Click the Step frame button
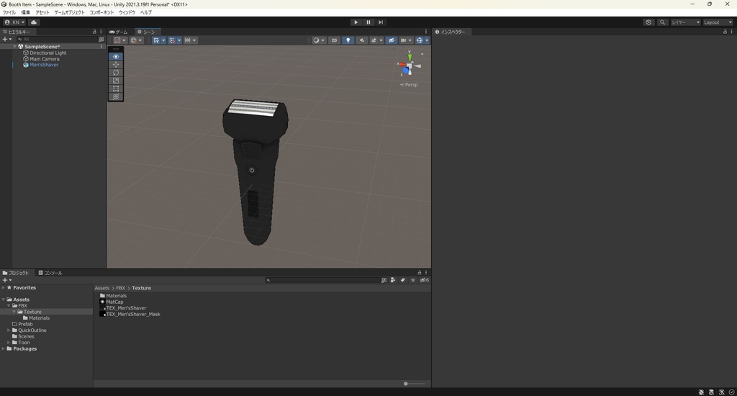Image resolution: width=737 pixels, height=396 pixels. pyautogui.click(x=381, y=22)
